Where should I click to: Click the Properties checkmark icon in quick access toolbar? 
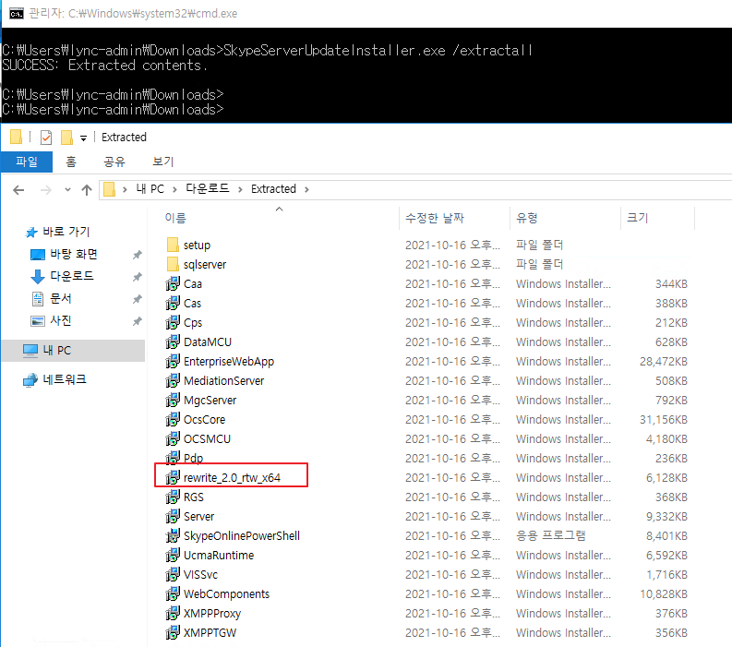46,138
